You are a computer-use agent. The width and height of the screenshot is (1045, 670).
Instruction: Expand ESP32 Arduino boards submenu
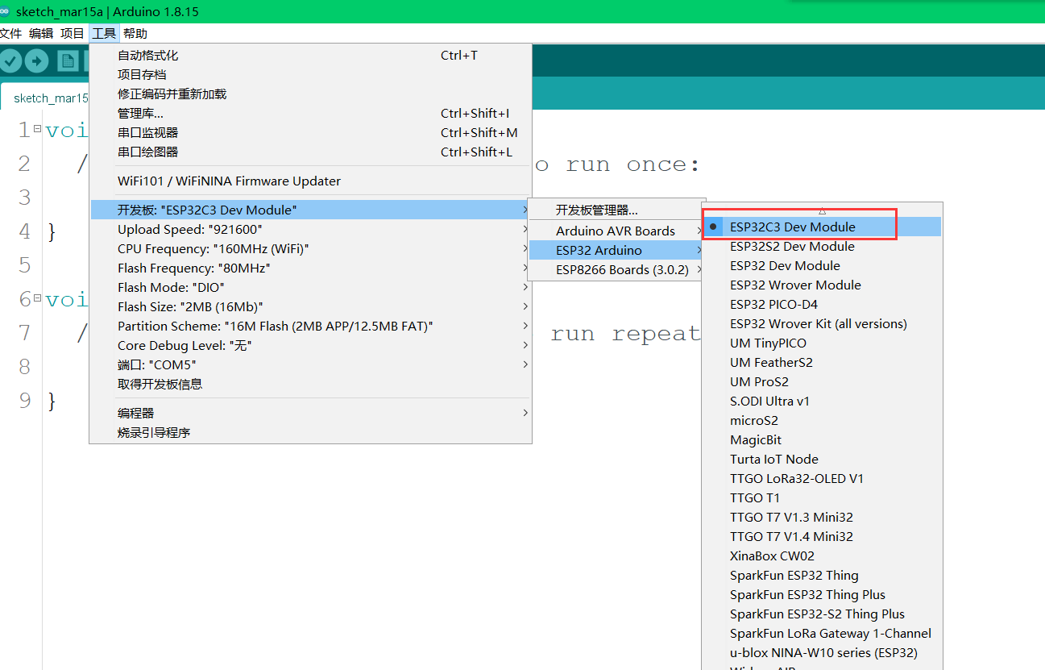click(616, 251)
